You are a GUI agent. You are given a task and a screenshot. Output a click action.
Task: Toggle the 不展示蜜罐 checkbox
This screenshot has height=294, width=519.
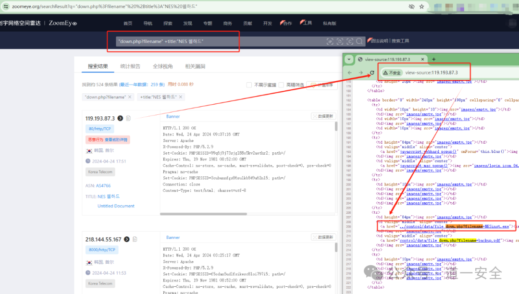tap(249, 85)
